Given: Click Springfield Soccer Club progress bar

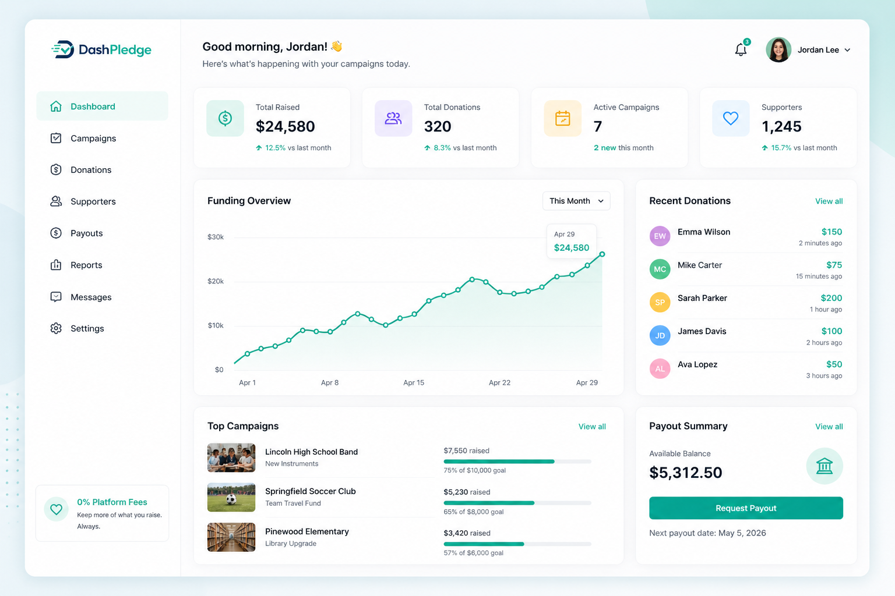Looking at the screenshot, I should (x=517, y=503).
